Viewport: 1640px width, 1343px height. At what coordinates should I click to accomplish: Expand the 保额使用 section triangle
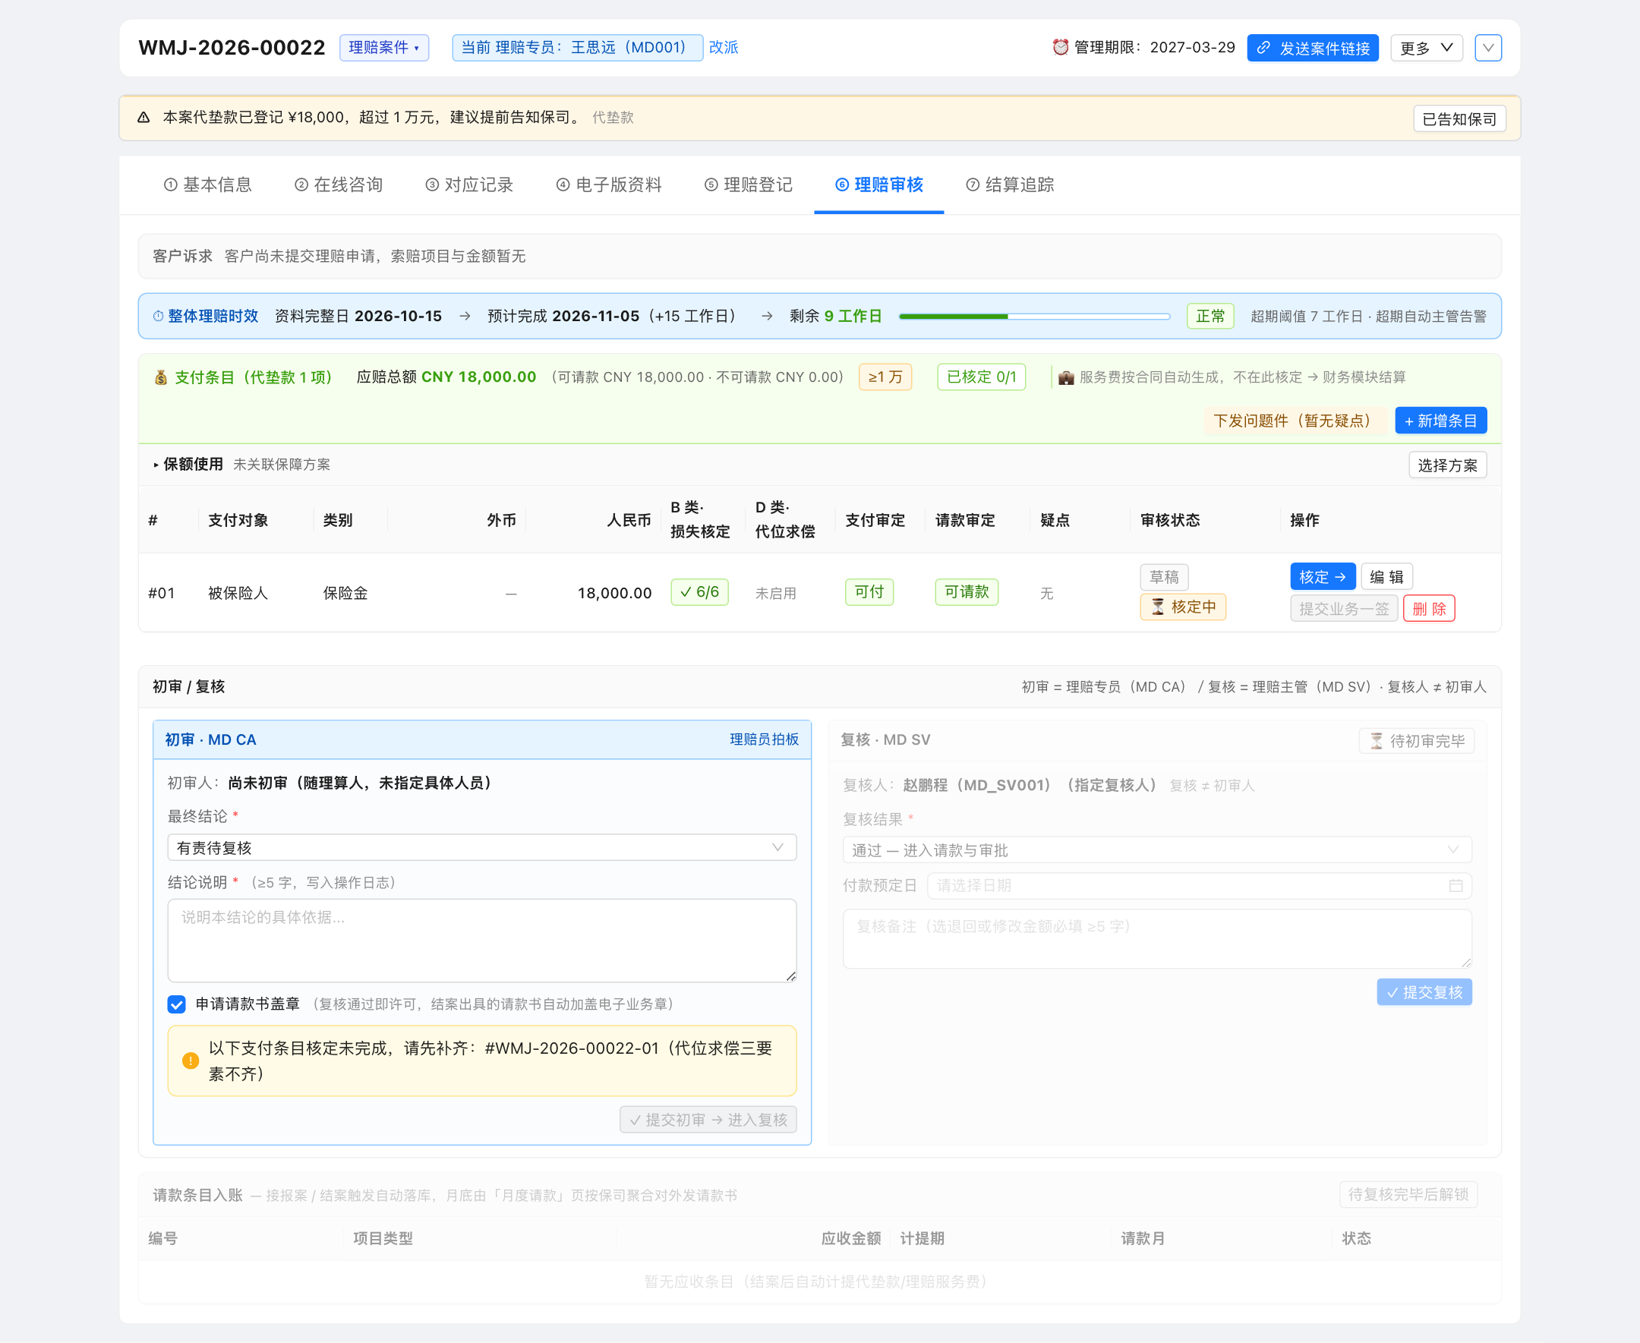[x=156, y=465]
